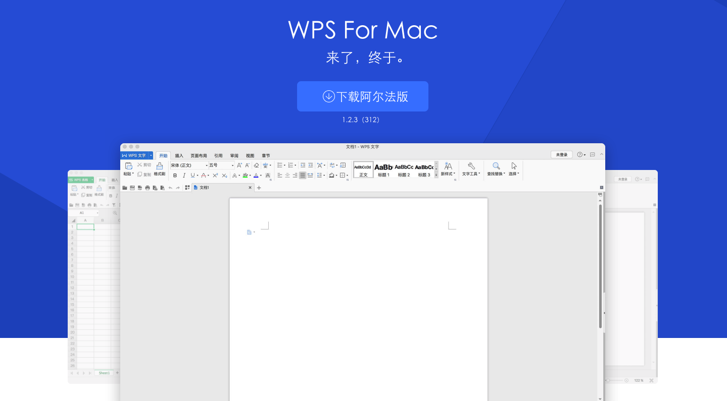Image resolution: width=727 pixels, height=401 pixels.
Task: Click the save disk icon in Writer quick toolbar
Action: click(x=132, y=188)
